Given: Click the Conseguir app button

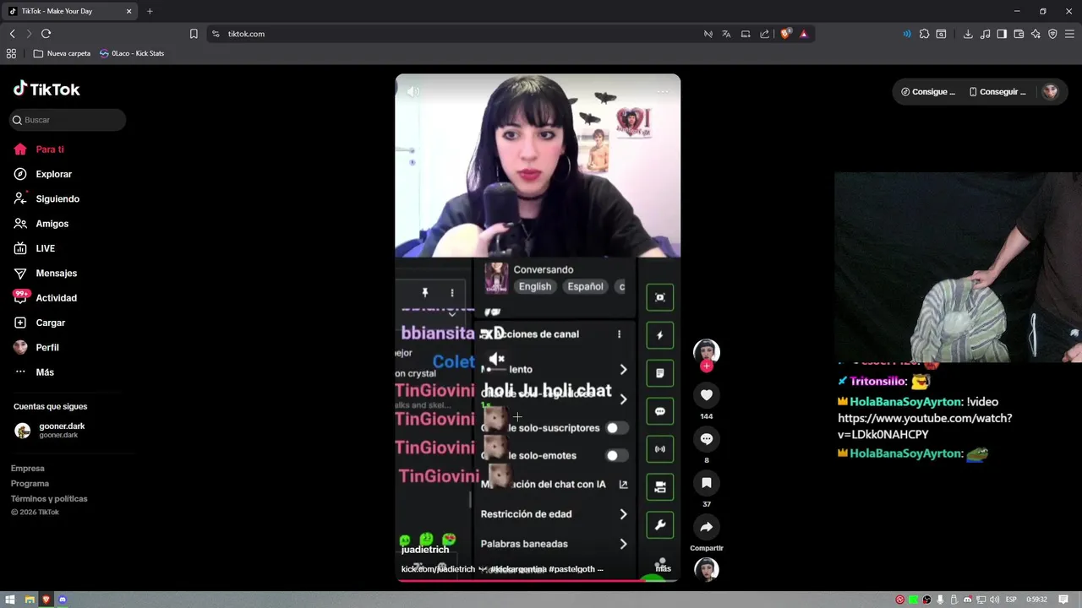Looking at the screenshot, I should point(997,92).
